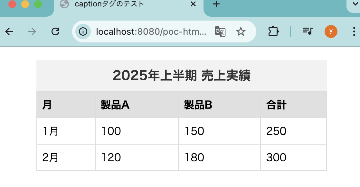
Task: Click the cell with value 100
Action: (x=137, y=131)
